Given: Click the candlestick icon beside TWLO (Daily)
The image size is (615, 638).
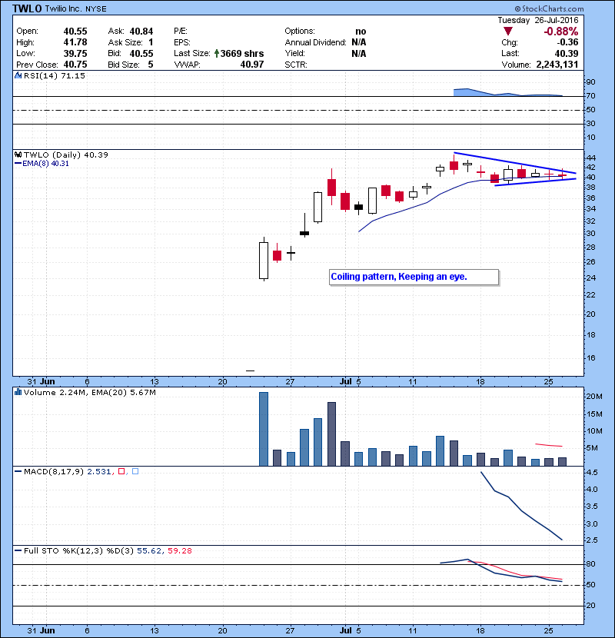Looking at the screenshot, I should [x=18, y=155].
